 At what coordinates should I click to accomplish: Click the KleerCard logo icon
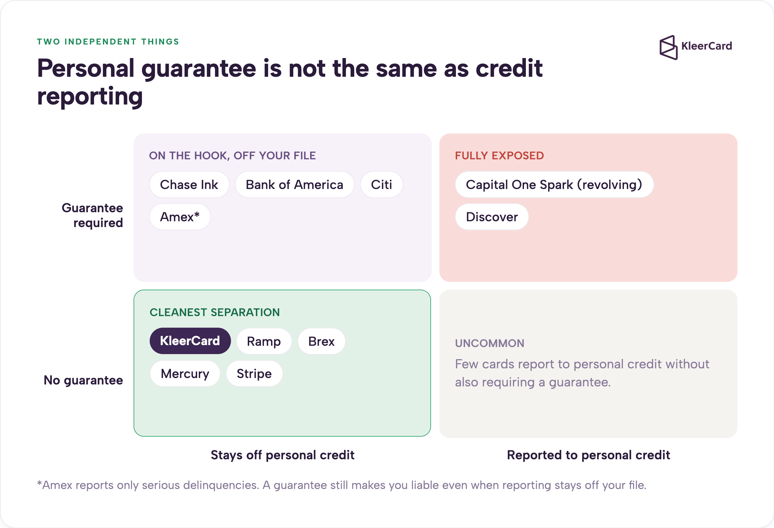668,48
